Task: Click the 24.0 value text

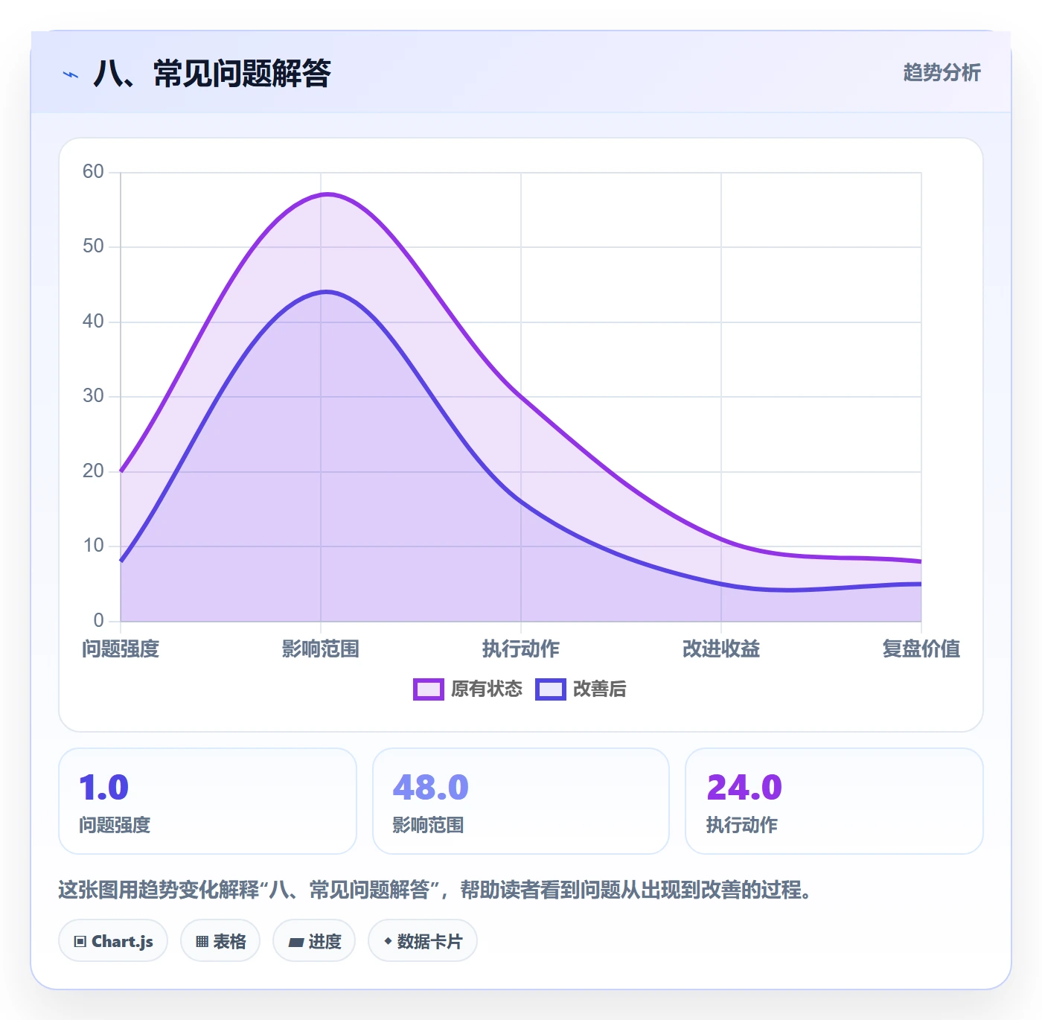Action: point(744,788)
